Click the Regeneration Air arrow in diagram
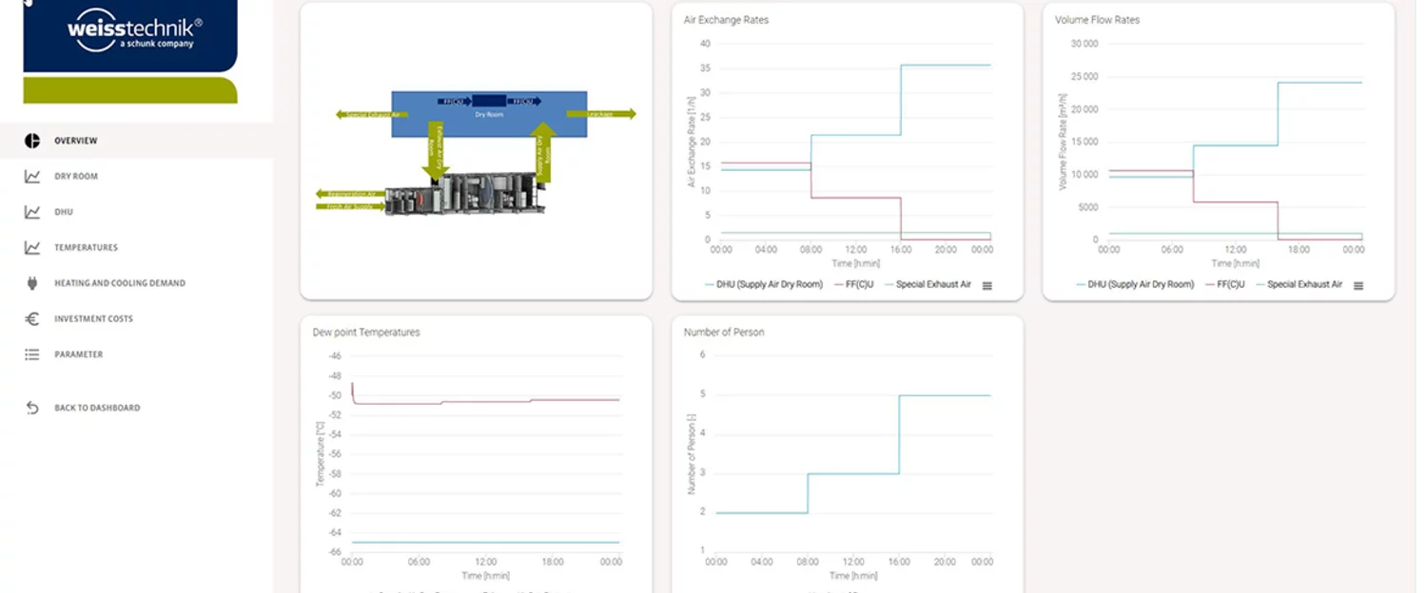The width and height of the screenshot is (1426, 593). [x=350, y=194]
